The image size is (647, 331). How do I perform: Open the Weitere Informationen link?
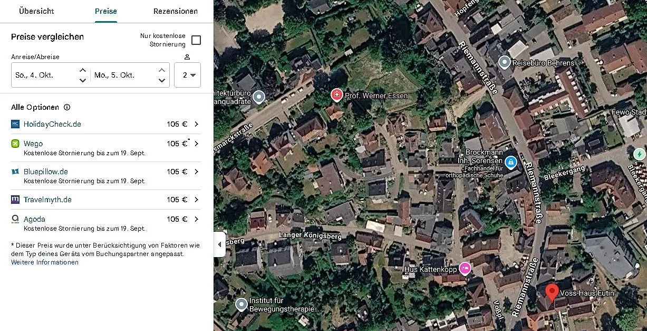[x=45, y=262]
